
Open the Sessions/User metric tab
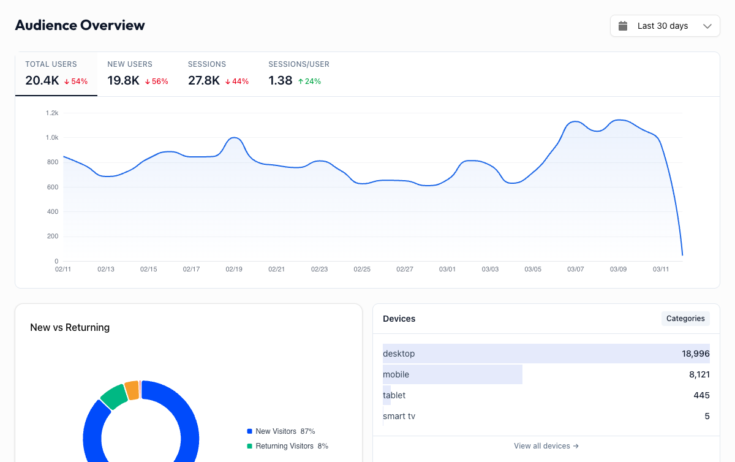point(299,74)
